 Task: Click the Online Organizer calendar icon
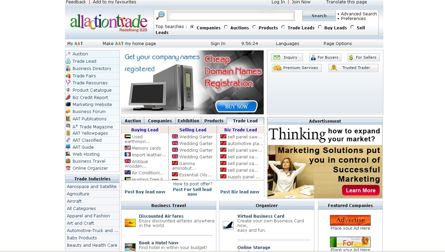pyautogui.click(x=68, y=168)
